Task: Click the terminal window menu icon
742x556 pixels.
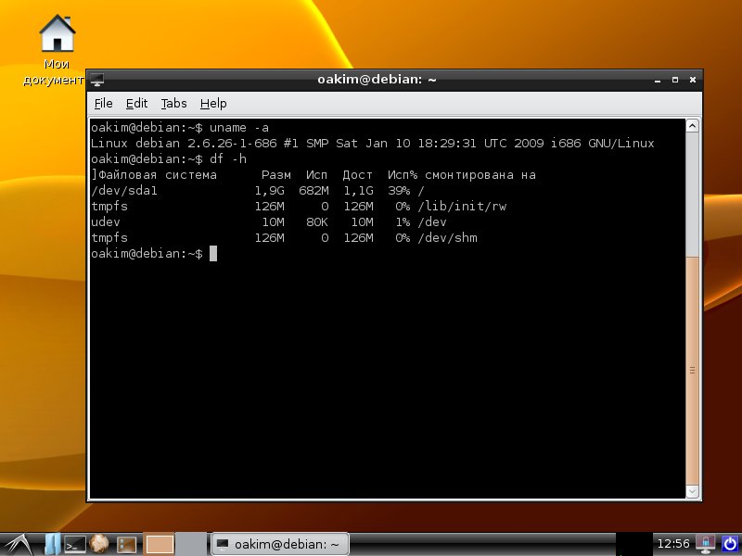Action: pos(97,80)
